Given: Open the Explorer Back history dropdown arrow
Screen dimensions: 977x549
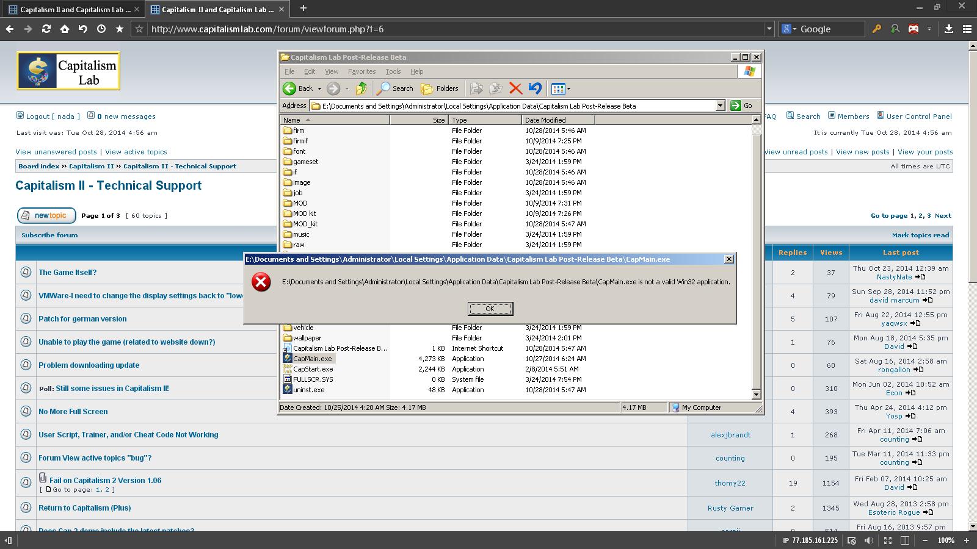Looking at the screenshot, I should [x=319, y=89].
